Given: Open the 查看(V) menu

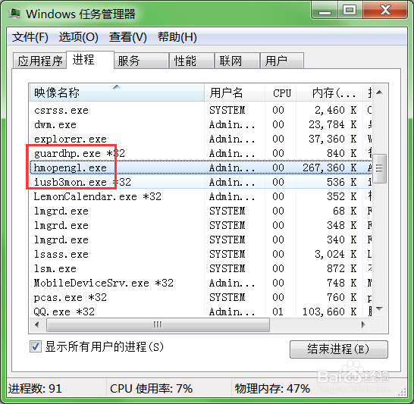Looking at the screenshot, I should coord(128,37).
